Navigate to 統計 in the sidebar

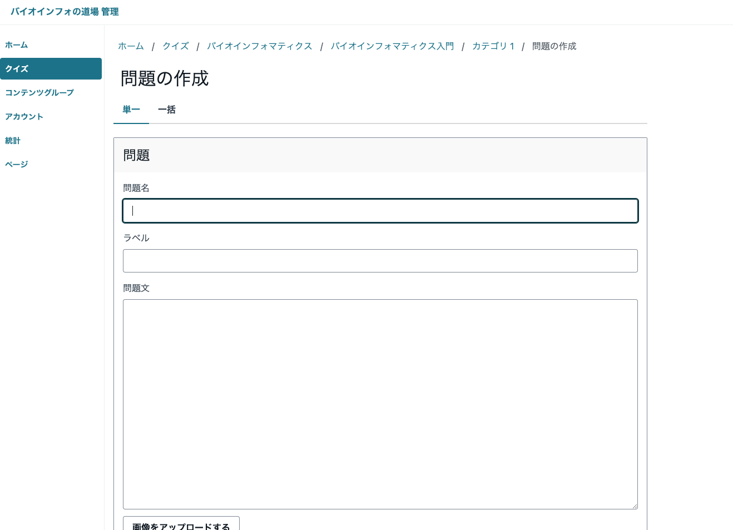click(x=13, y=141)
